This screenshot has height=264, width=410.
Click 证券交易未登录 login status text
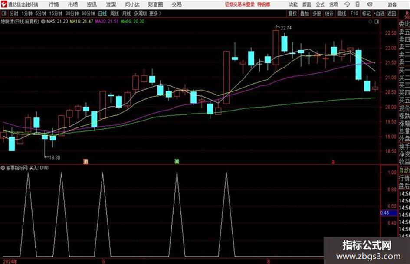click(240, 4)
